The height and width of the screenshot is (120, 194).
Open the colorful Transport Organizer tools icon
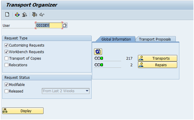point(17,15)
